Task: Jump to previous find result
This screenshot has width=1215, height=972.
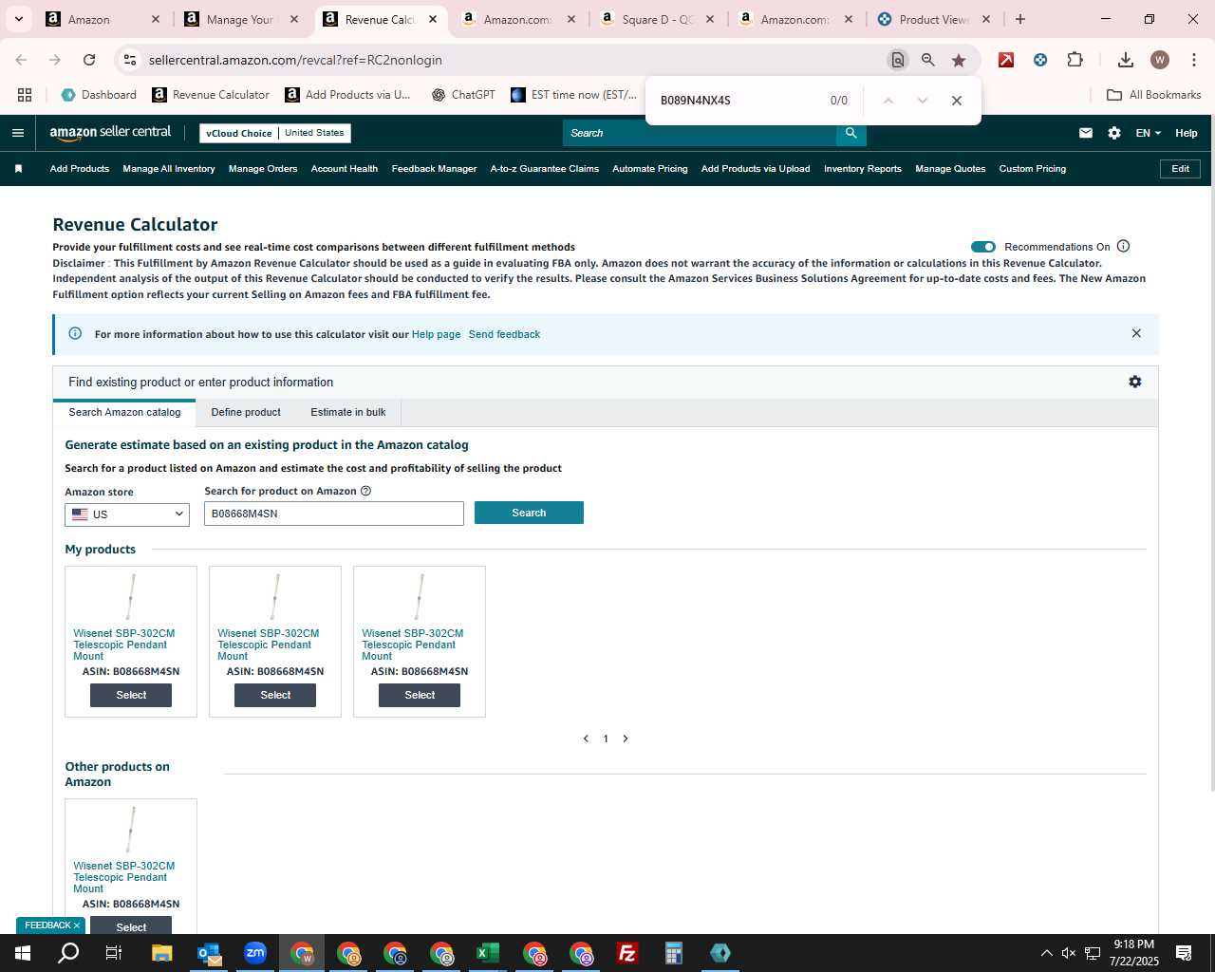Action: (888, 101)
